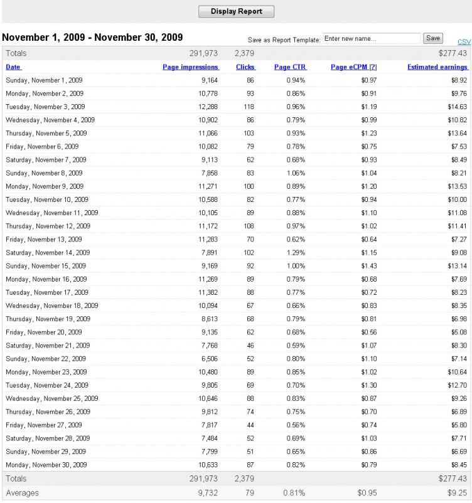Select 'Wednesday, November 11, 2009' date cell
The height and width of the screenshot is (503, 472).
click(52, 213)
